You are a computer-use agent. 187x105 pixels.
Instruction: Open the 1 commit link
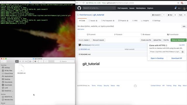coord(91,34)
